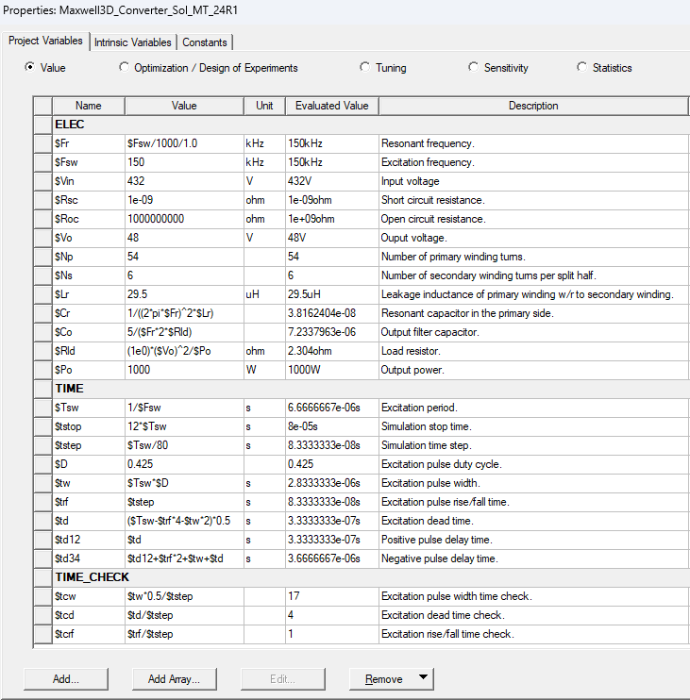Click the $Po unit cell W
Viewport: 690px width, 700px height.
coord(264,370)
